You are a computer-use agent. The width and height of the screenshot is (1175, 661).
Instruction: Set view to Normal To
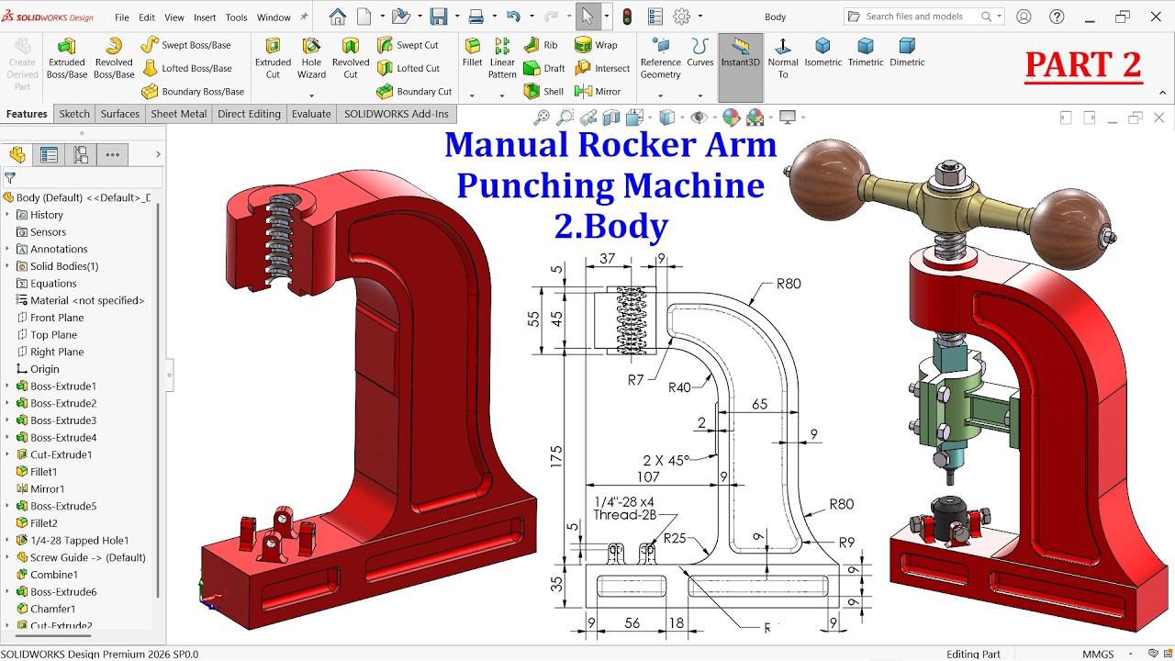coord(783,58)
